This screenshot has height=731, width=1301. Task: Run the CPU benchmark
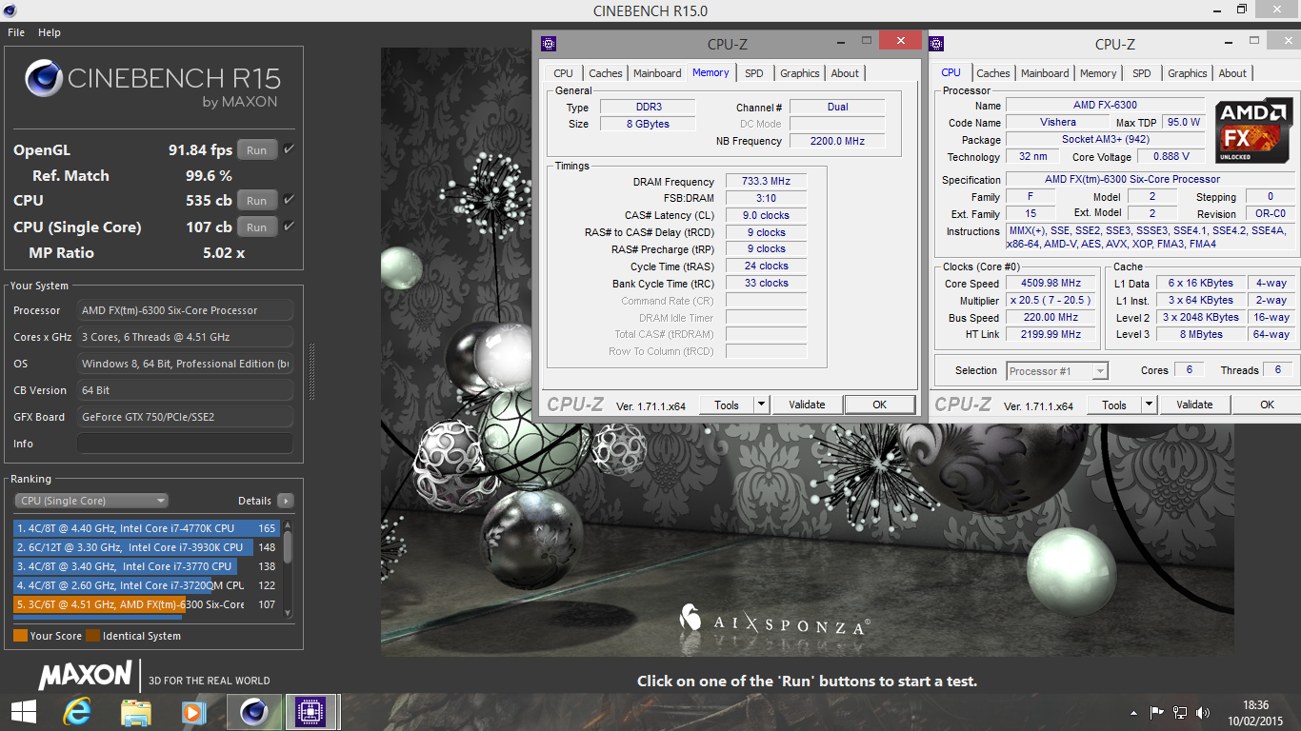tap(257, 201)
